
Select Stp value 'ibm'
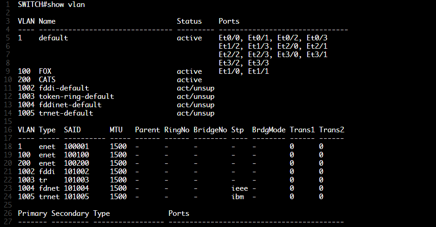click(x=238, y=196)
